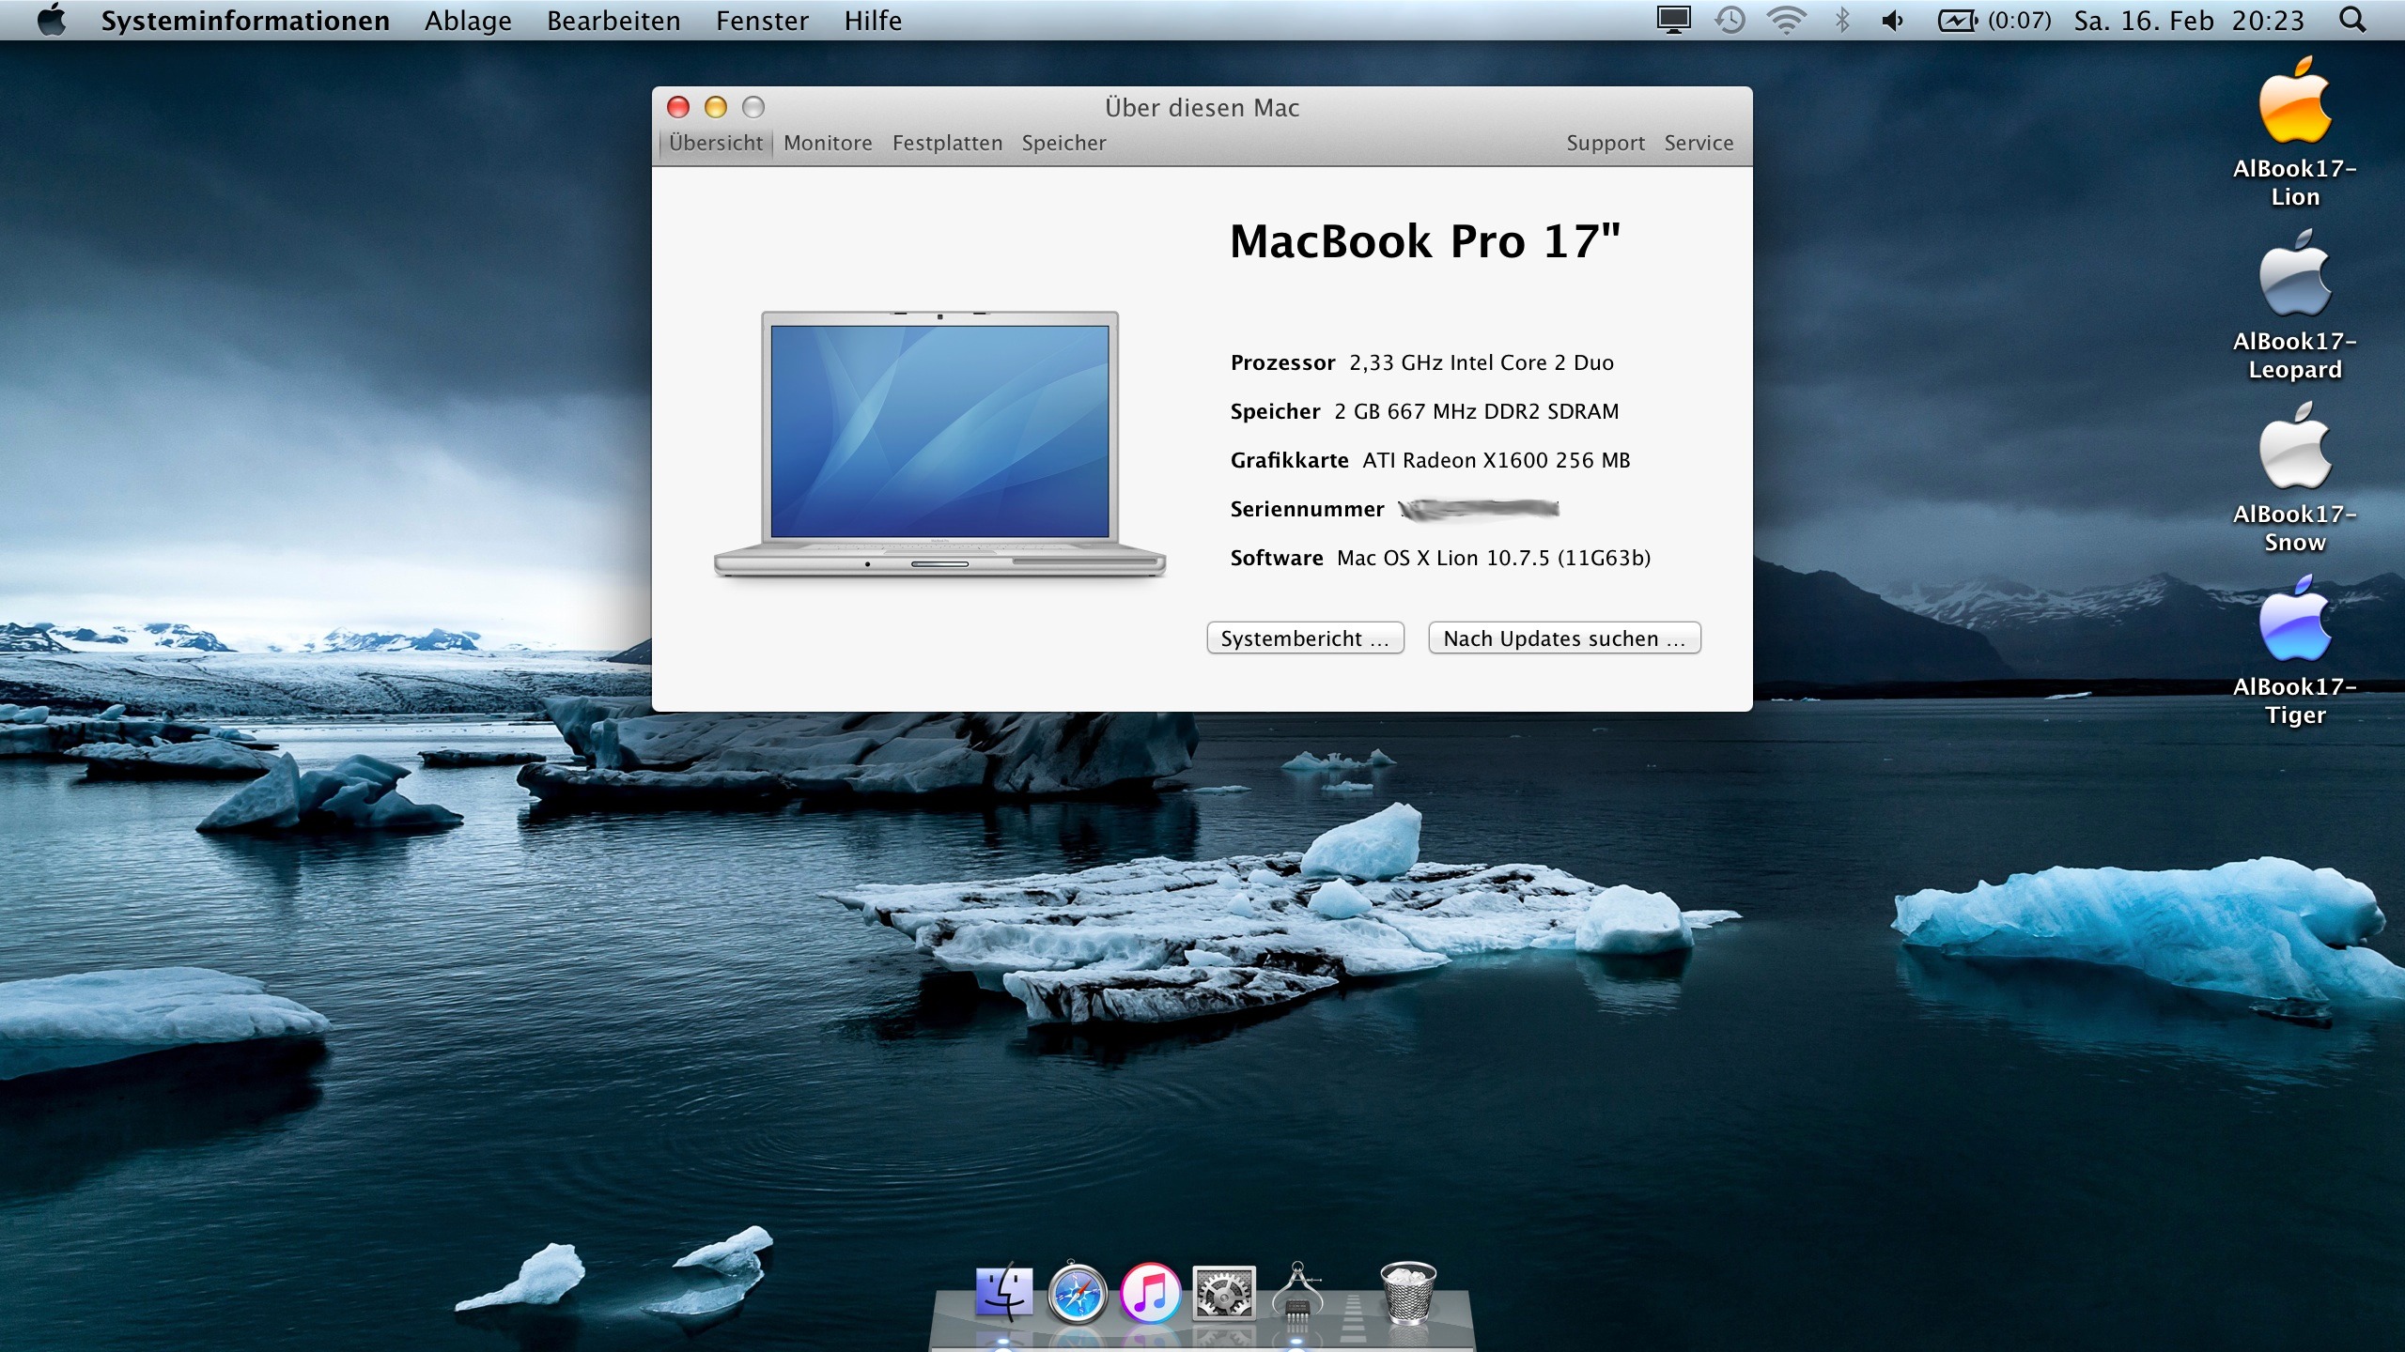Open the Wi-Fi status menu
2405x1352 pixels.
(1786, 20)
